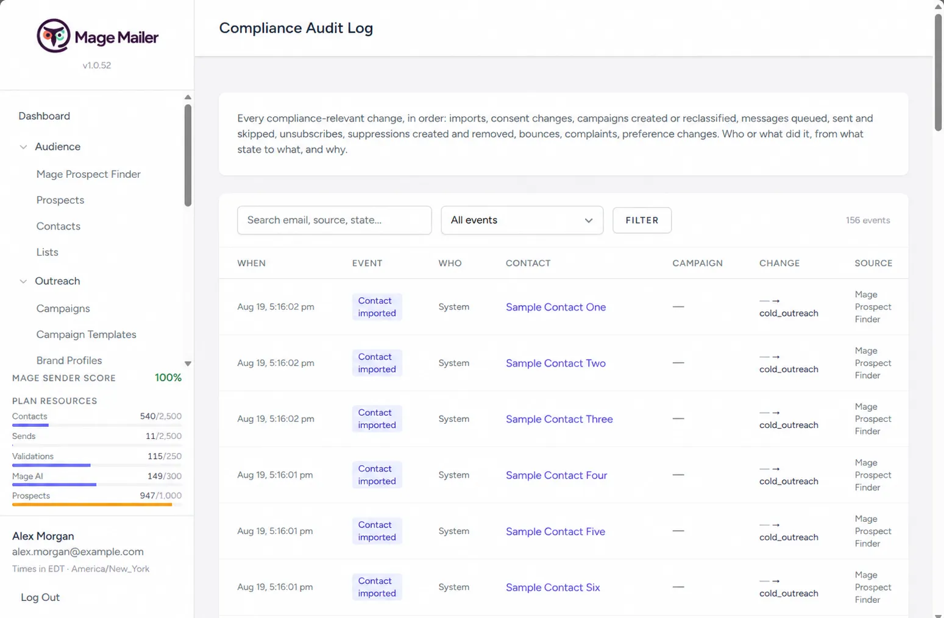Open the Prospects page
944x618 pixels.
click(x=60, y=200)
